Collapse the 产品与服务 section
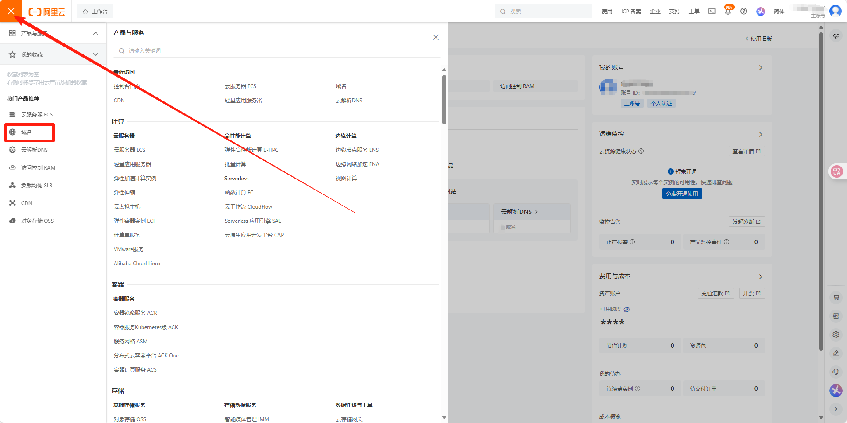The width and height of the screenshot is (847, 423). pyautogui.click(x=96, y=33)
